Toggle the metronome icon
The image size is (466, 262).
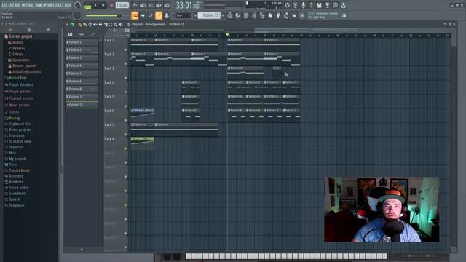[135, 5]
